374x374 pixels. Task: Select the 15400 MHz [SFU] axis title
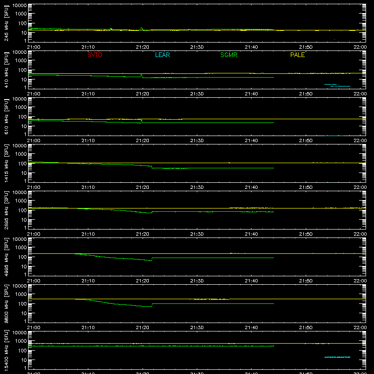[7, 351]
